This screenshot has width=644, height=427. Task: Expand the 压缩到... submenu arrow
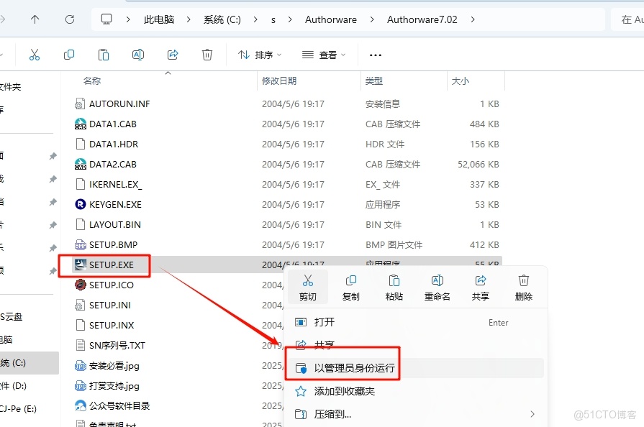pos(532,414)
